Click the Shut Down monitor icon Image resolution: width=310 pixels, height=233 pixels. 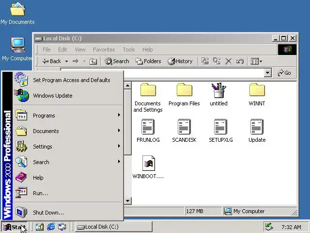pyautogui.click(x=21, y=212)
